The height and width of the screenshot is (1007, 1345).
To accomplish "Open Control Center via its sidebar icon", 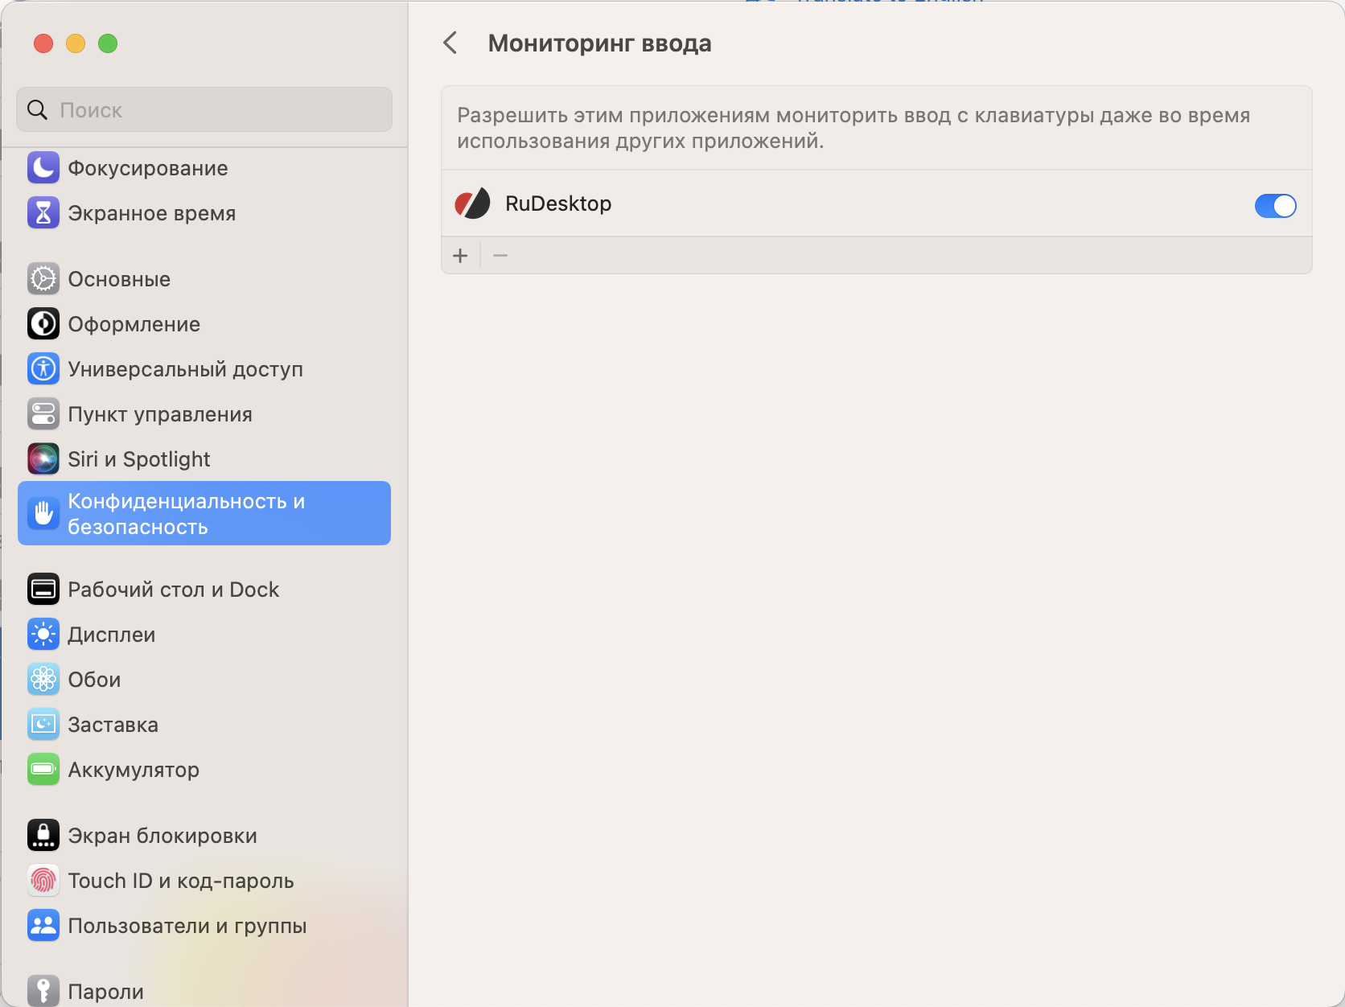I will tap(43, 414).
